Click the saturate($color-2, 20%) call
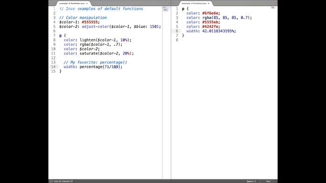326x183 pixels. click(x=105, y=53)
